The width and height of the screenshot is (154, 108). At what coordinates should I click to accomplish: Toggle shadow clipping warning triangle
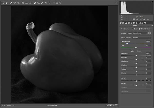click(x=120, y=2)
